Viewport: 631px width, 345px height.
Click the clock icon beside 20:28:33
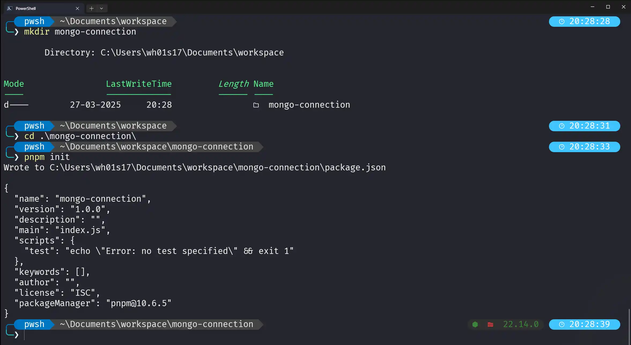[x=562, y=147]
